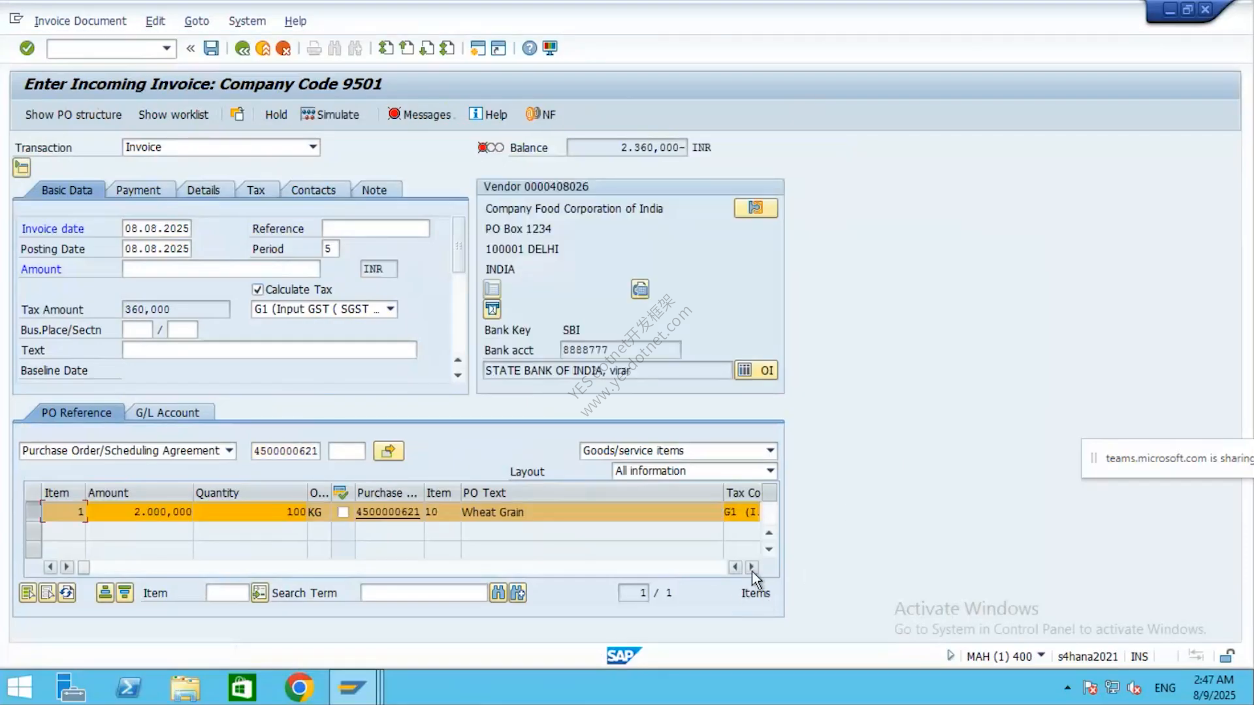Image resolution: width=1254 pixels, height=705 pixels.
Task: Click the Hold button
Action: 276,114
